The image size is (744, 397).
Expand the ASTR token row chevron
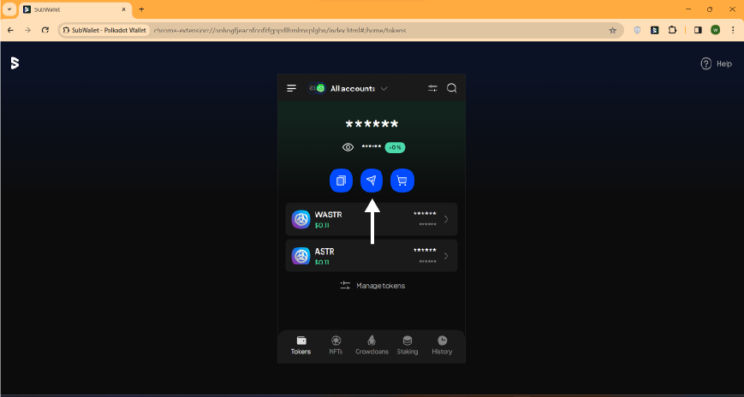point(446,256)
